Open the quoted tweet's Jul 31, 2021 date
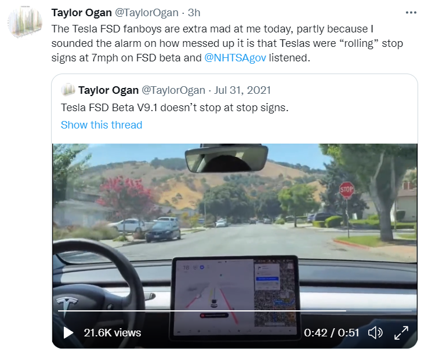The image size is (428, 352). (243, 90)
